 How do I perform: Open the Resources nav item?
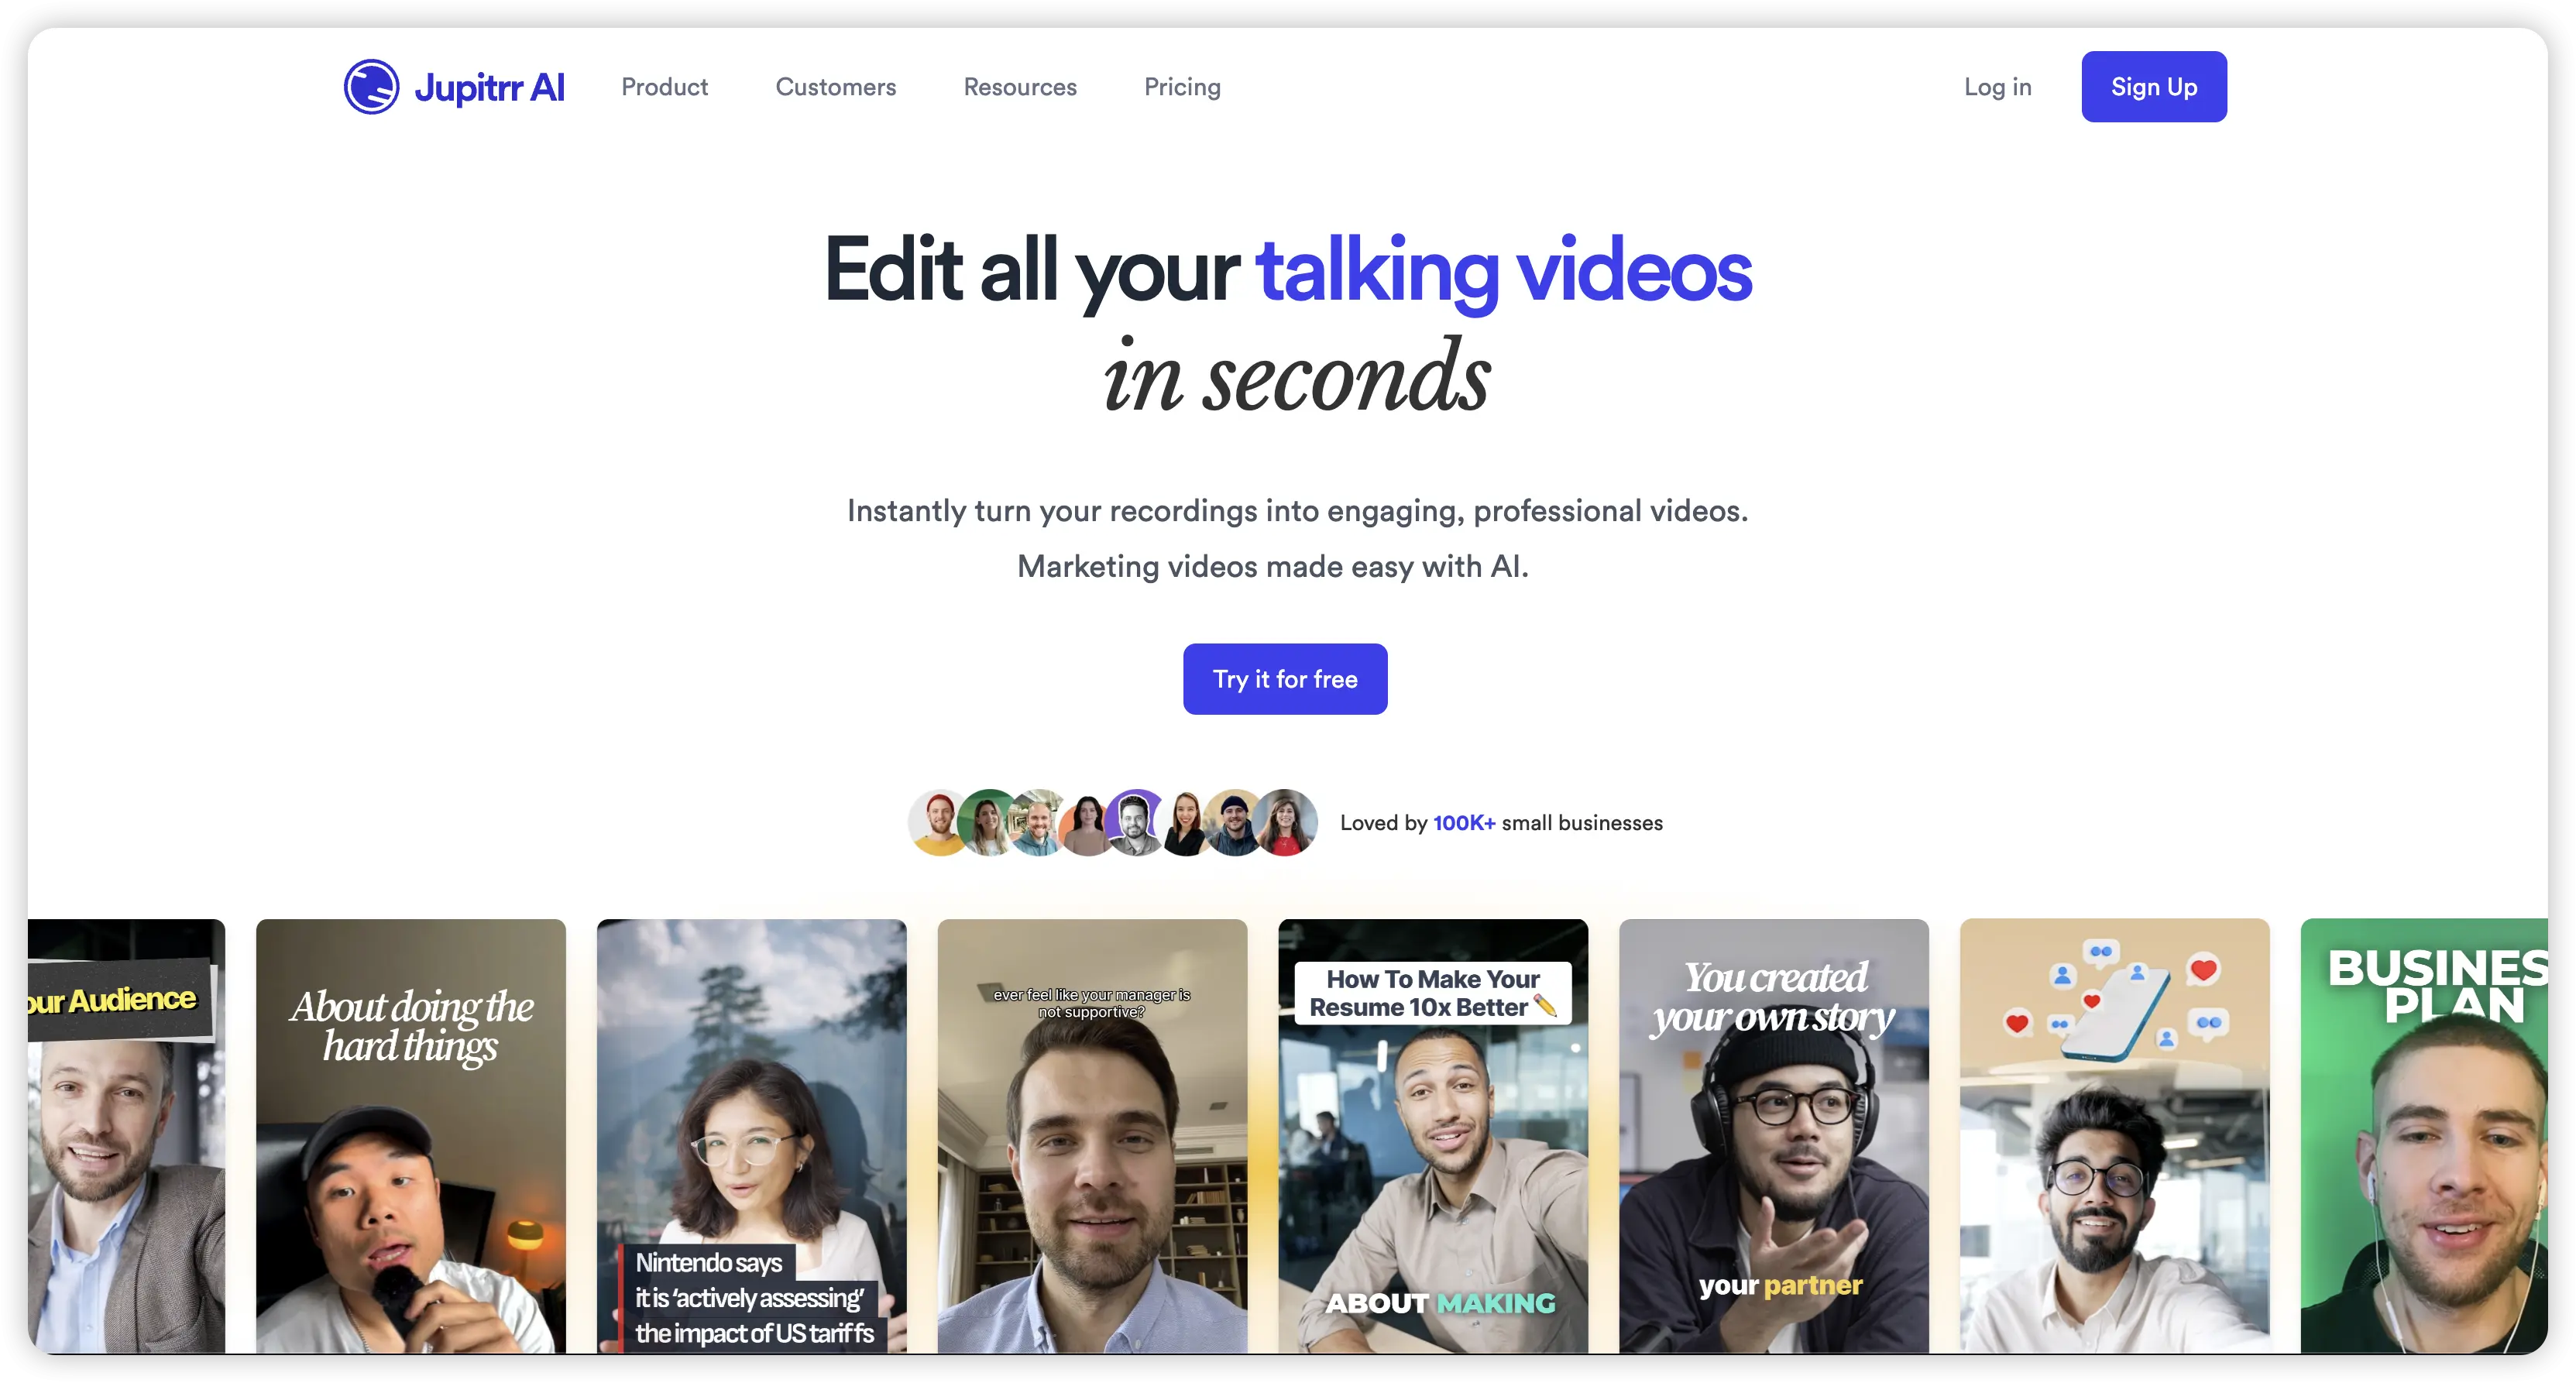click(x=1019, y=87)
